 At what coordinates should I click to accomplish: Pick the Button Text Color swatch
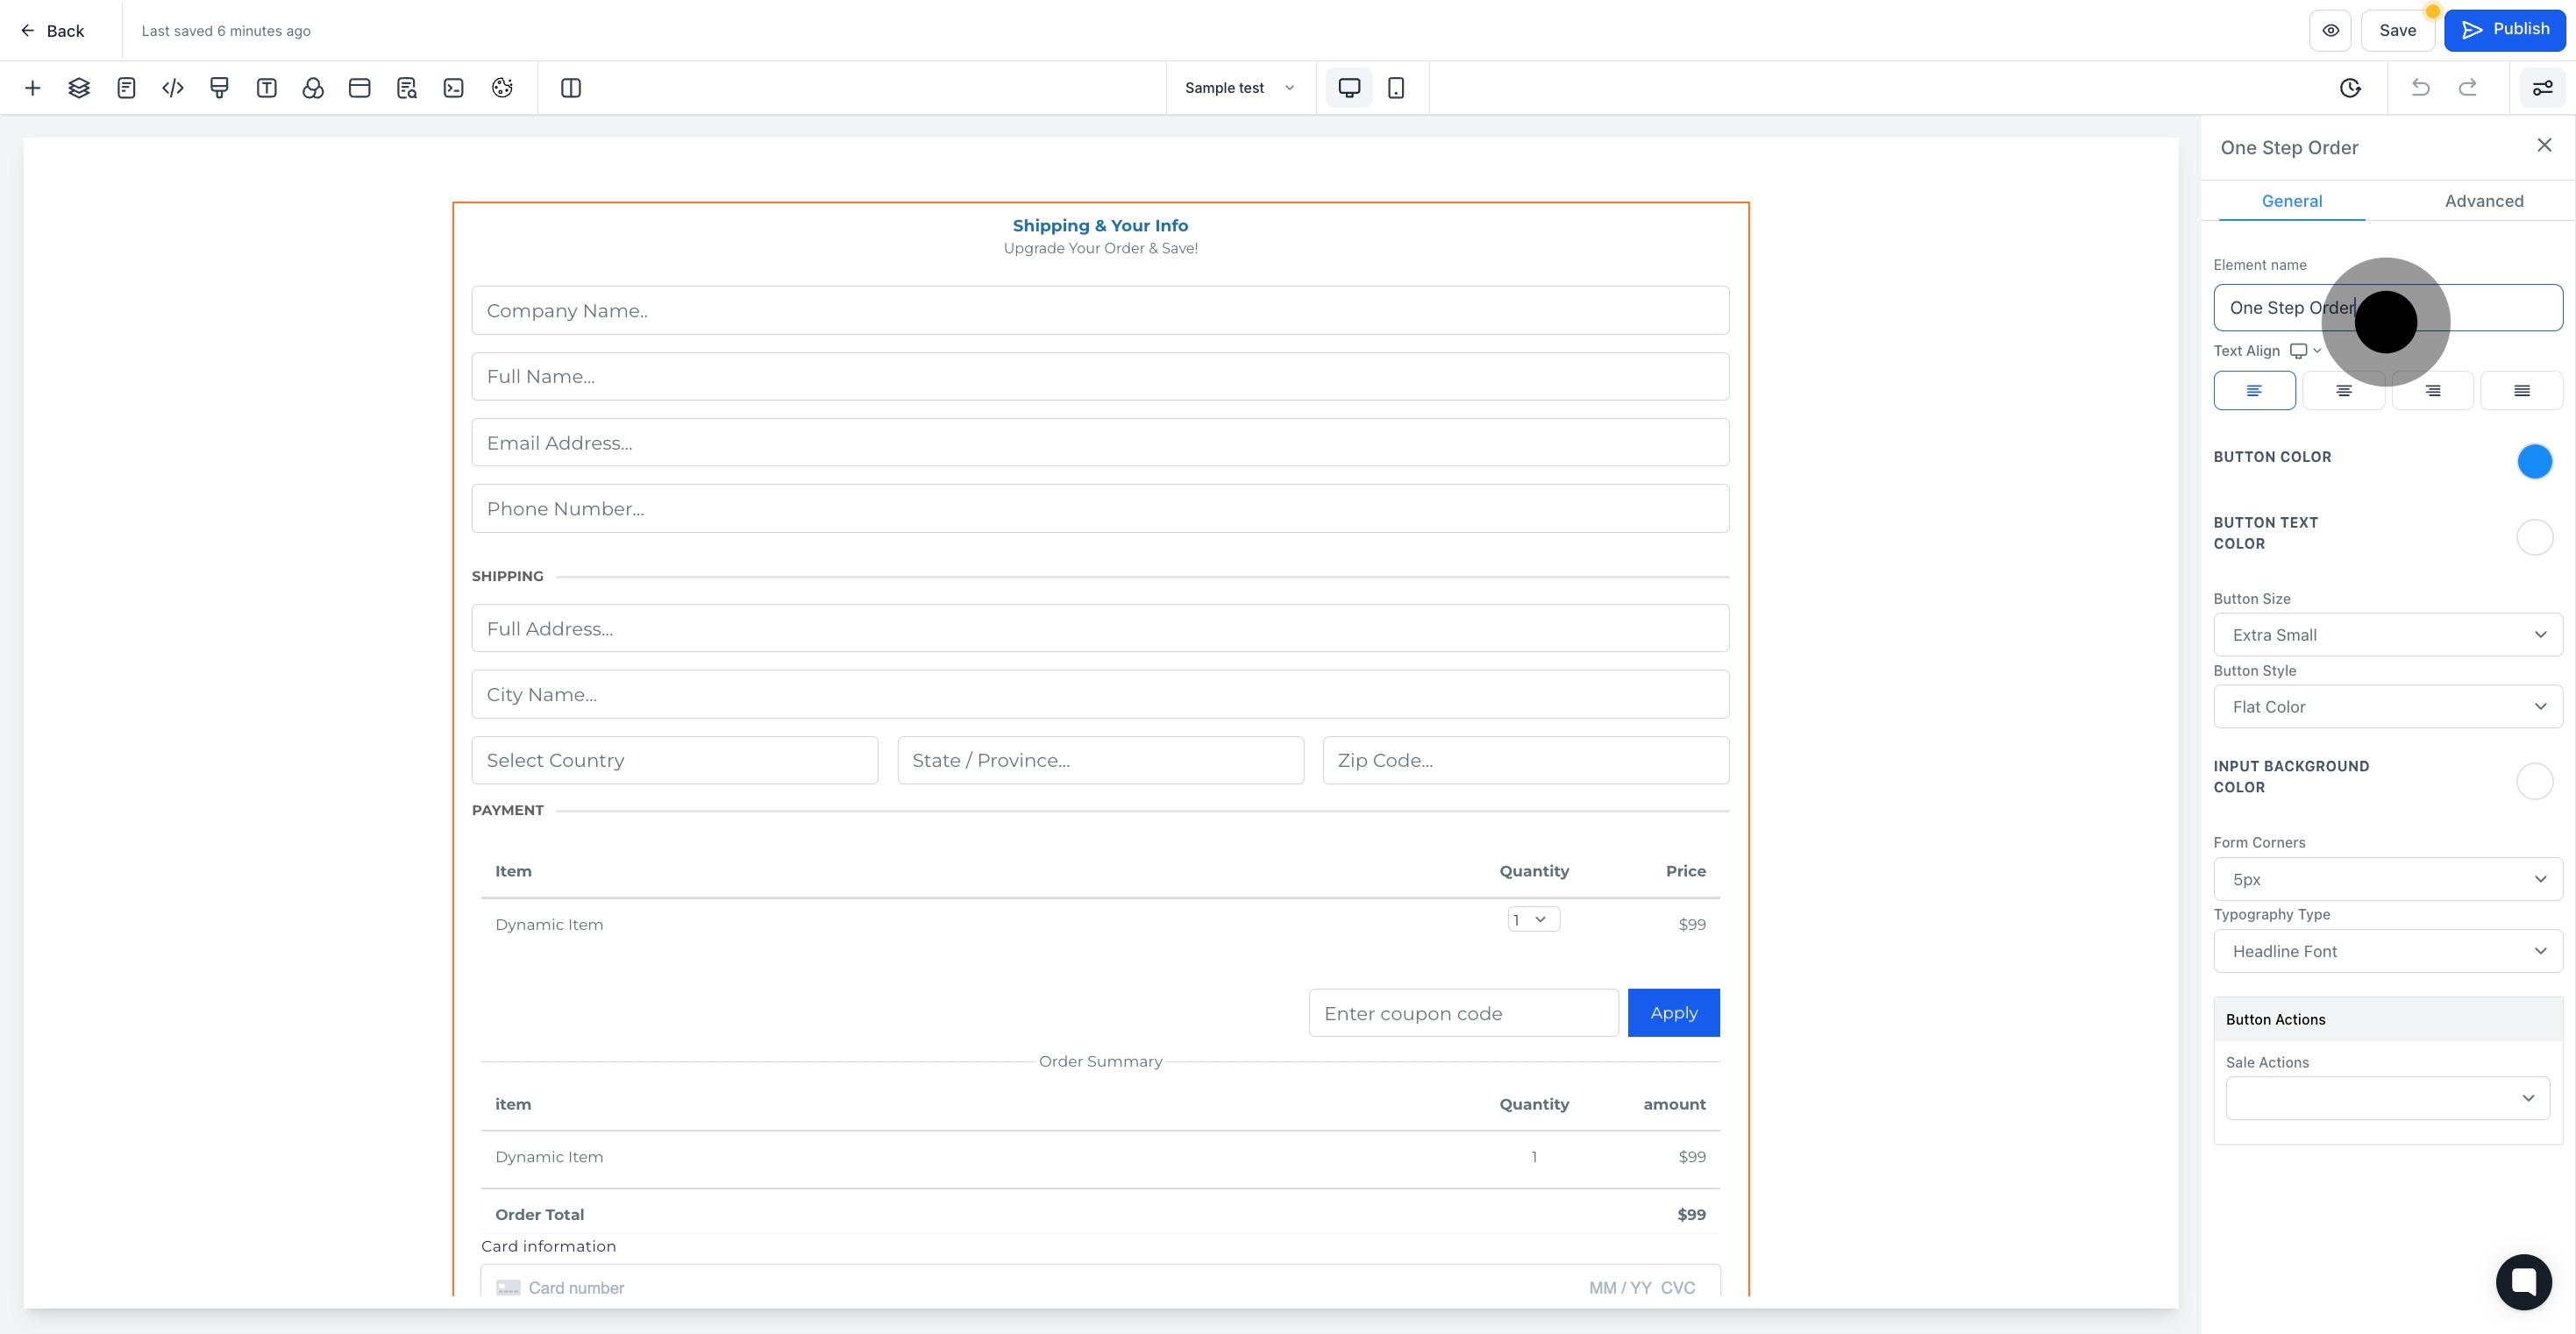2534,537
